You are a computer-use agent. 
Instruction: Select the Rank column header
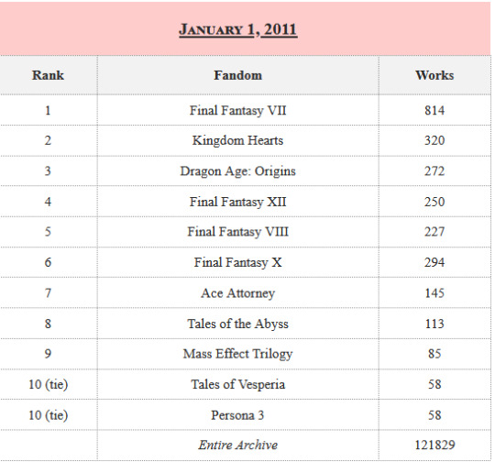pos(49,75)
